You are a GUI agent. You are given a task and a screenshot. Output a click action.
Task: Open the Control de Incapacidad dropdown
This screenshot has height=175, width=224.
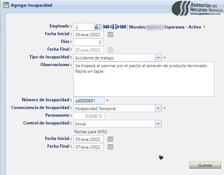pyautogui.click(x=158, y=124)
